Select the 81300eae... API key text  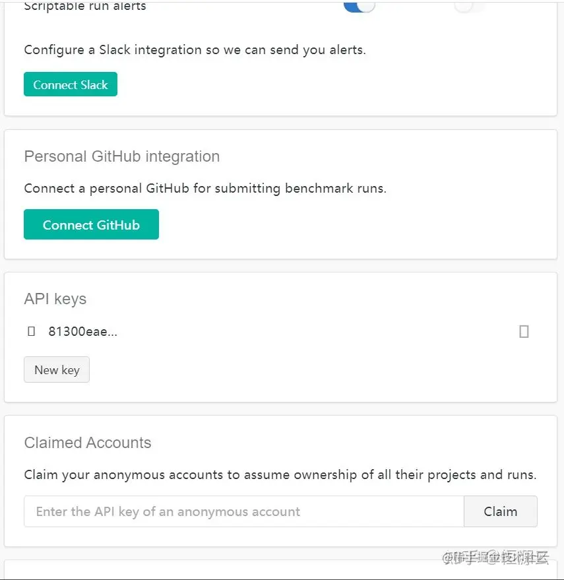pos(82,331)
